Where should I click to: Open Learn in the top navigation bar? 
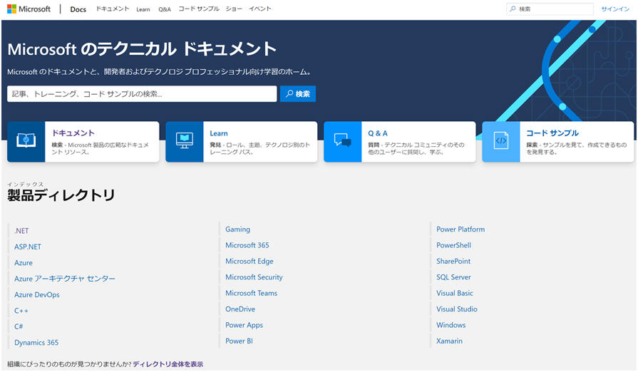(x=143, y=9)
